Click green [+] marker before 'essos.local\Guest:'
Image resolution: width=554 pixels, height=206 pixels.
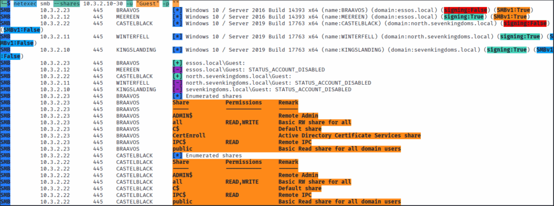177,63
